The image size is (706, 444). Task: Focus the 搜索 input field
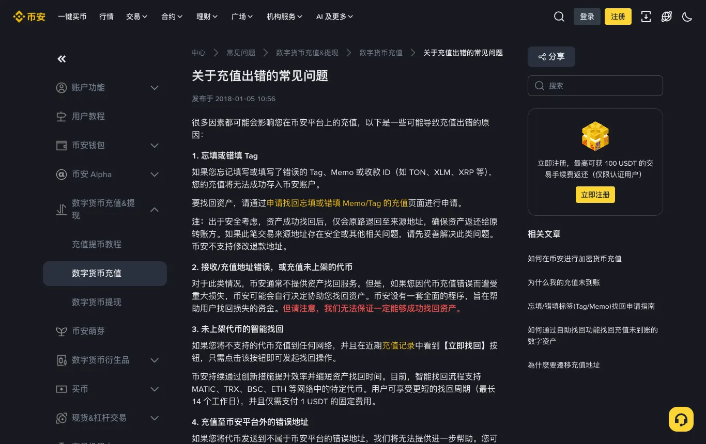coord(595,86)
